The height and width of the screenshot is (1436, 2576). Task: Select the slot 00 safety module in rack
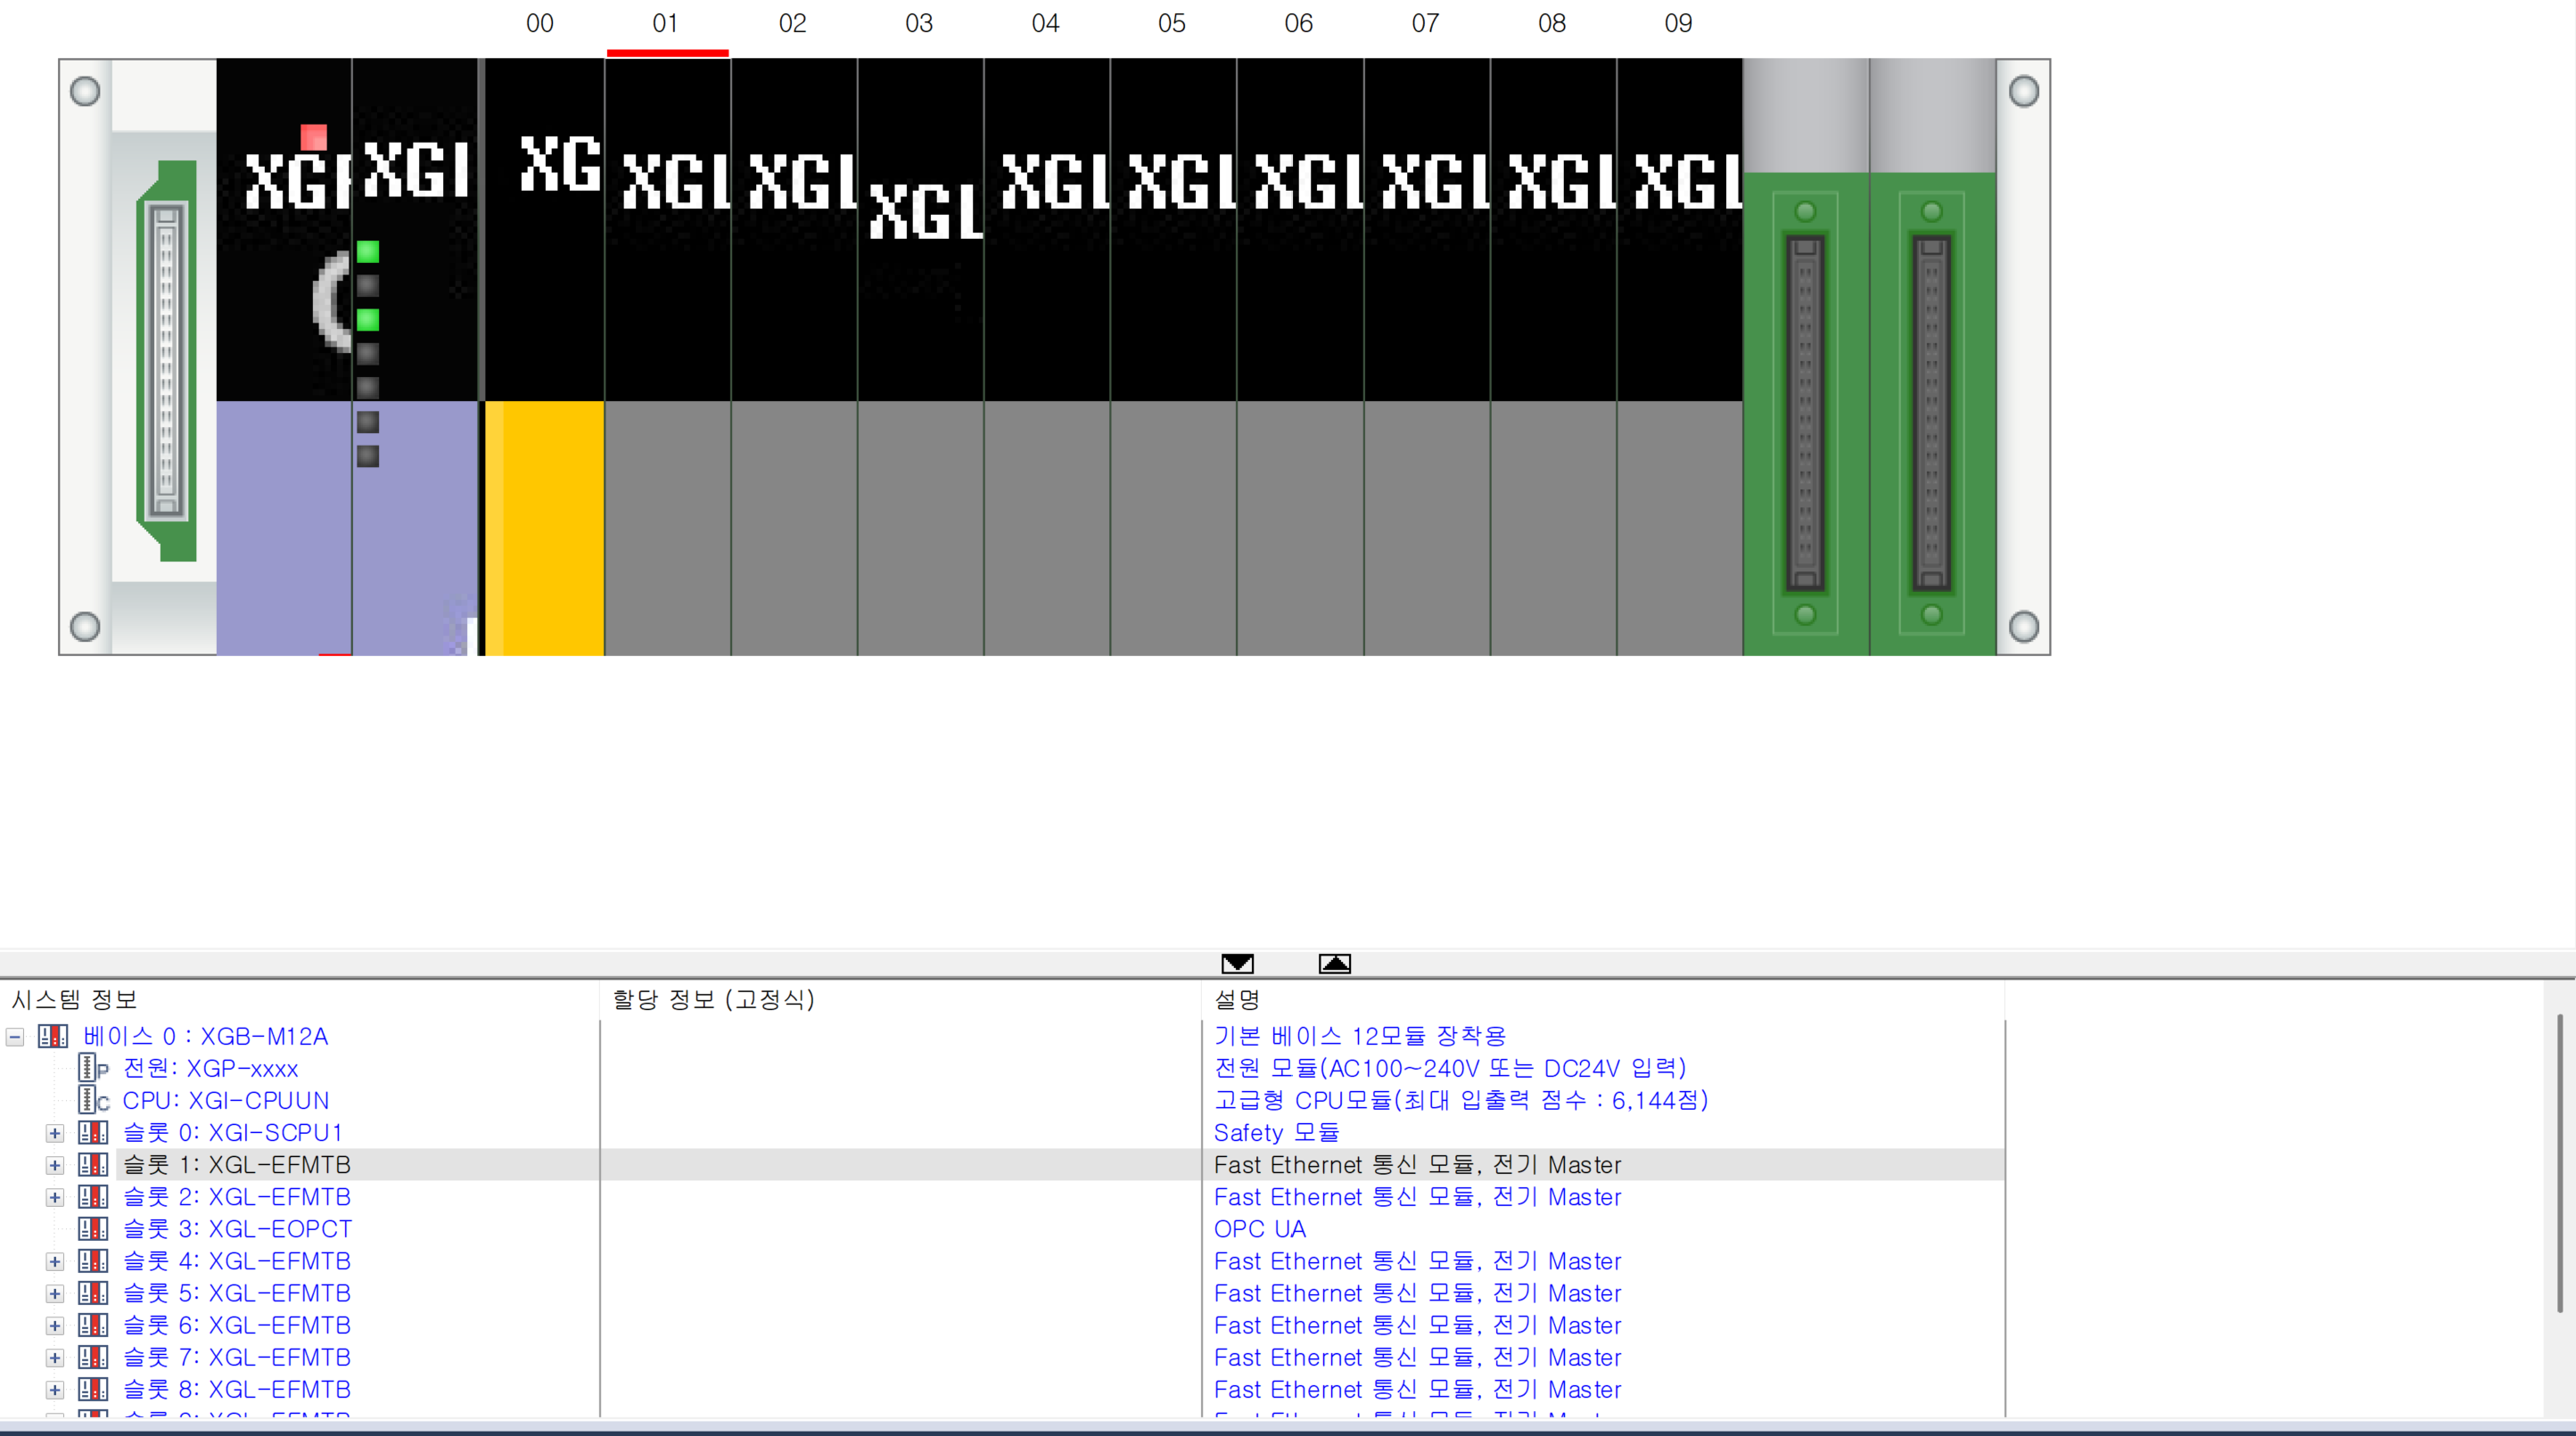point(544,357)
